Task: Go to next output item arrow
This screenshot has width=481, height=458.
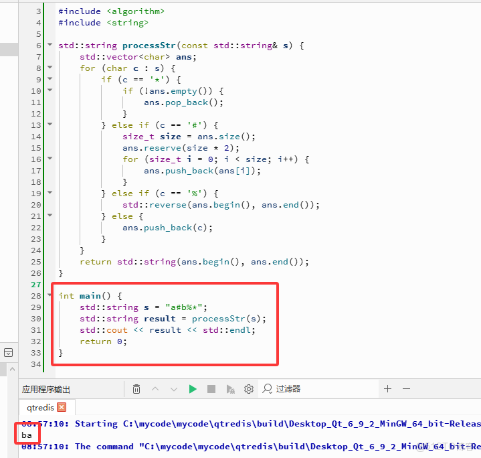Action: coord(174,389)
